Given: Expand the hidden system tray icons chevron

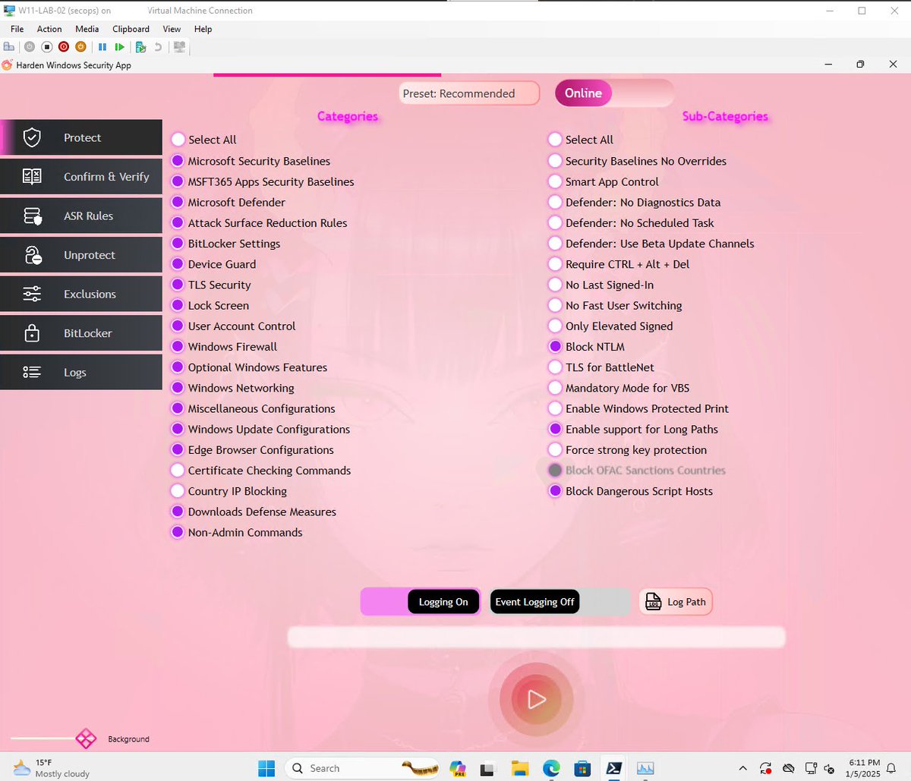Looking at the screenshot, I should point(742,768).
